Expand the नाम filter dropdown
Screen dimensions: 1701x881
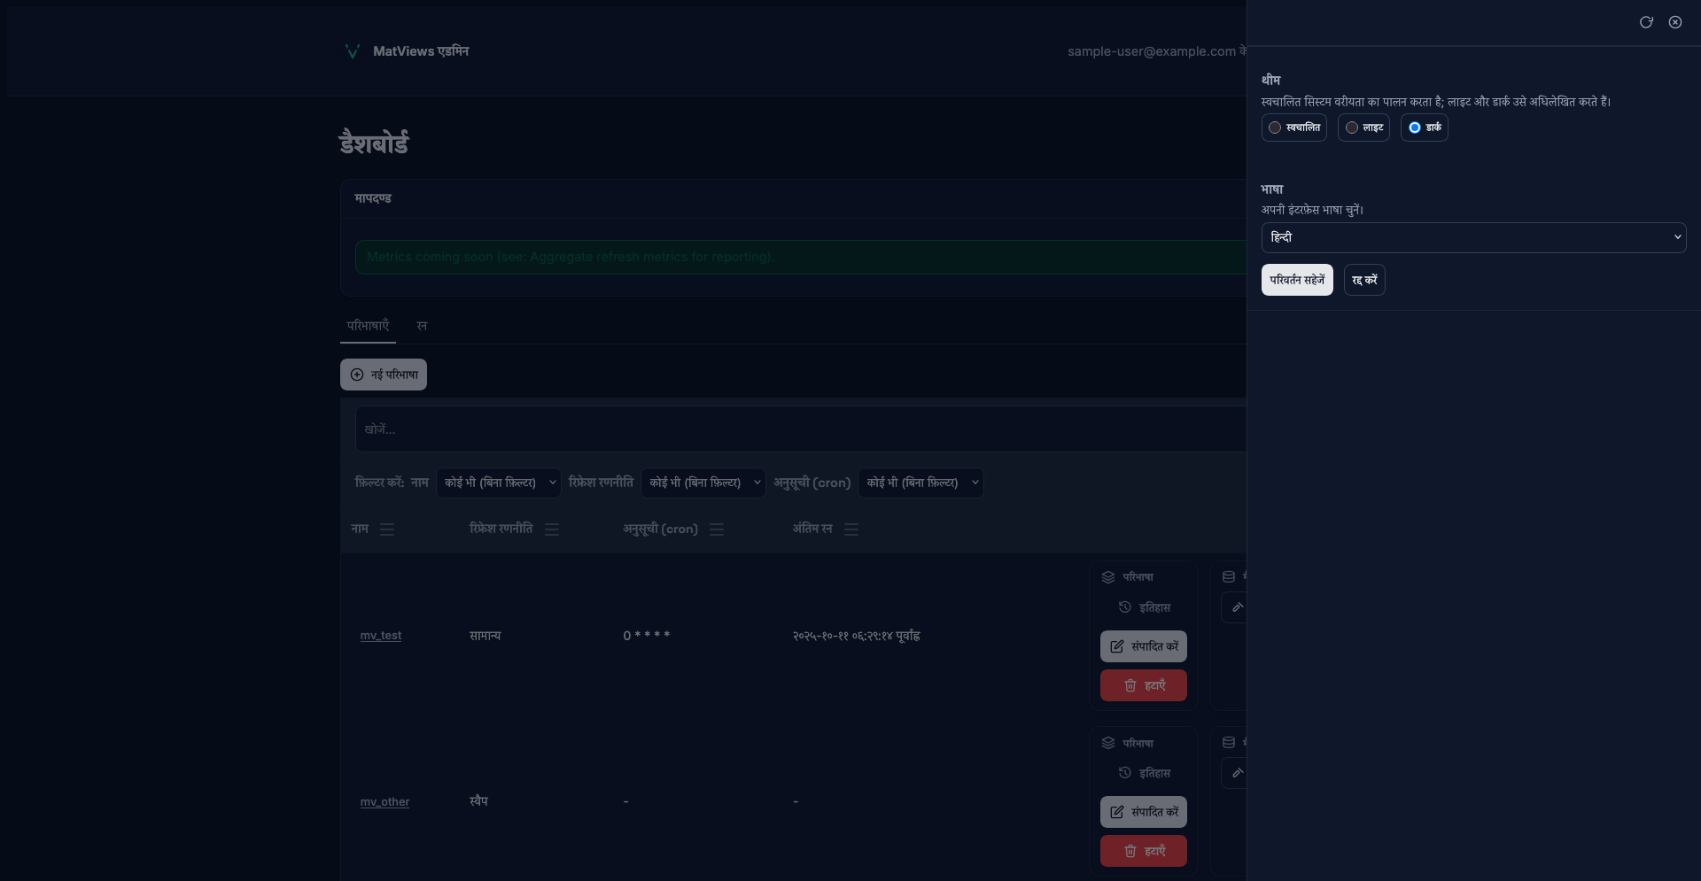pos(499,483)
